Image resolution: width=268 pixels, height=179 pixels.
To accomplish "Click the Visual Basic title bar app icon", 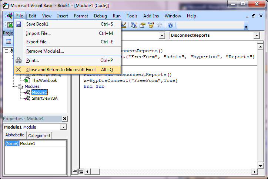I will click(x=6, y=6).
